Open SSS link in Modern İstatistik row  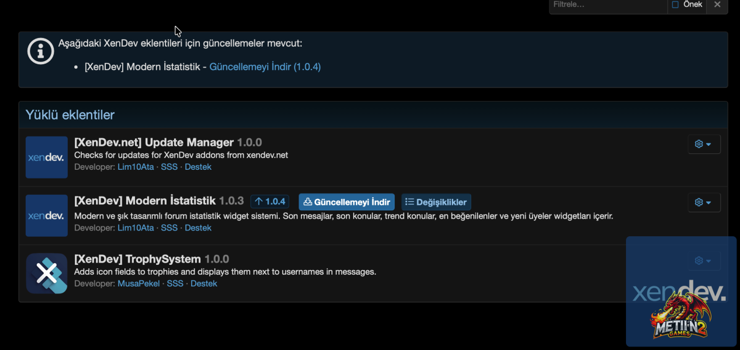[x=169, y=228]
